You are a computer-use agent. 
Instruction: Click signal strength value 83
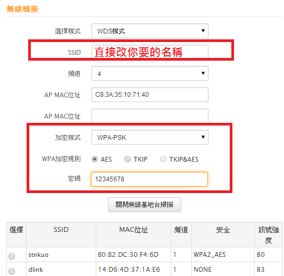[261, 270]
